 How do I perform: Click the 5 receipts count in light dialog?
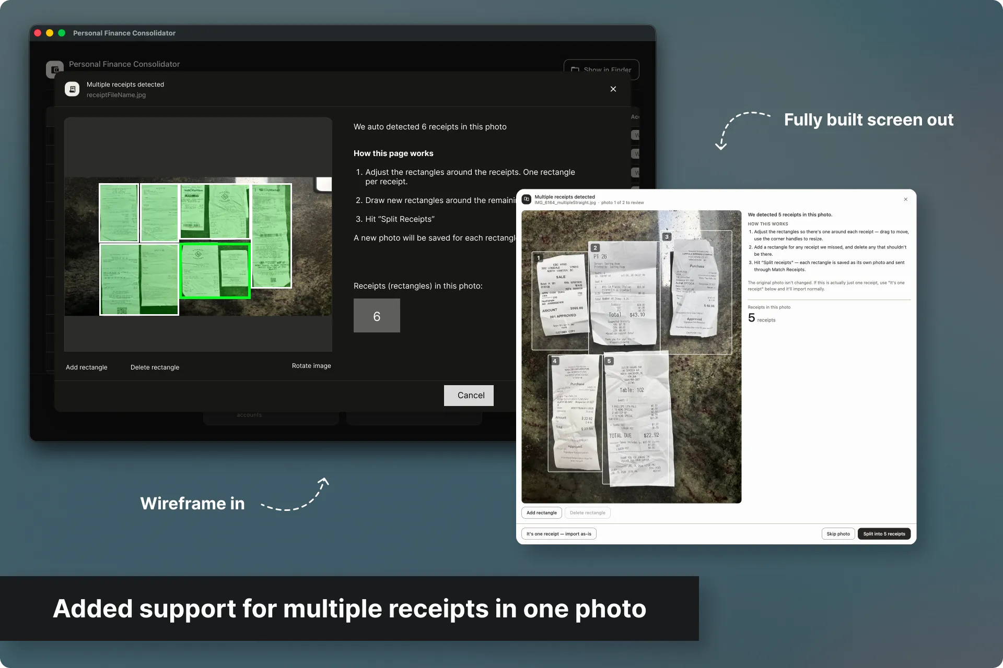tap(762, 318)
